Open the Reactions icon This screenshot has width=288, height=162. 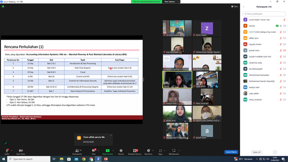[x=148, y=151]
